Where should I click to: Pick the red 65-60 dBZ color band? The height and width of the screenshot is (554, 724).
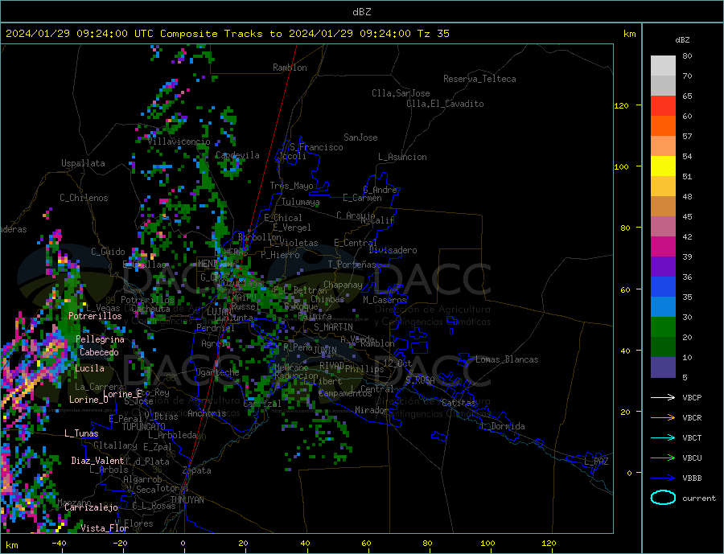click(663, 105)
